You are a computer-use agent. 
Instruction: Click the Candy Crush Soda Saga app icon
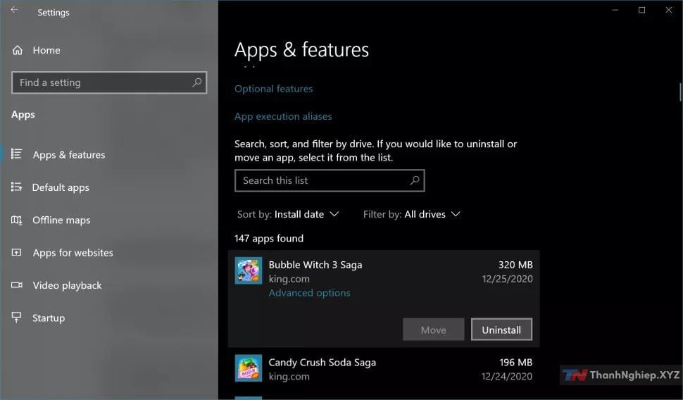pos(249,368)
